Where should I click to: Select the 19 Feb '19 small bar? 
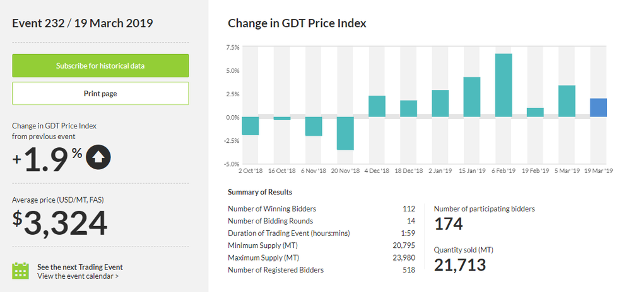(x=535, y=113)
